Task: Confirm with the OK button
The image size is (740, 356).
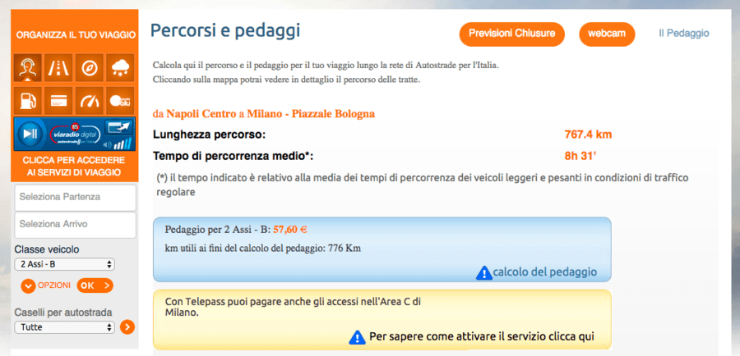Action: (x=95, y=285)
